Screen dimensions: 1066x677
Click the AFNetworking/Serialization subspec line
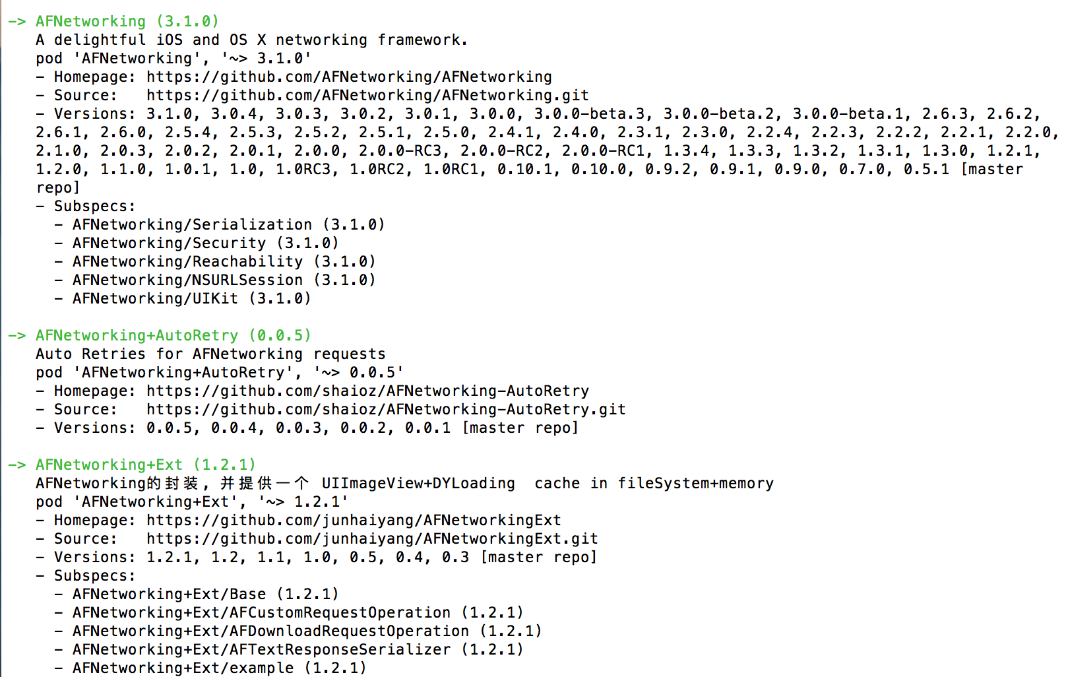click(228, 225)
